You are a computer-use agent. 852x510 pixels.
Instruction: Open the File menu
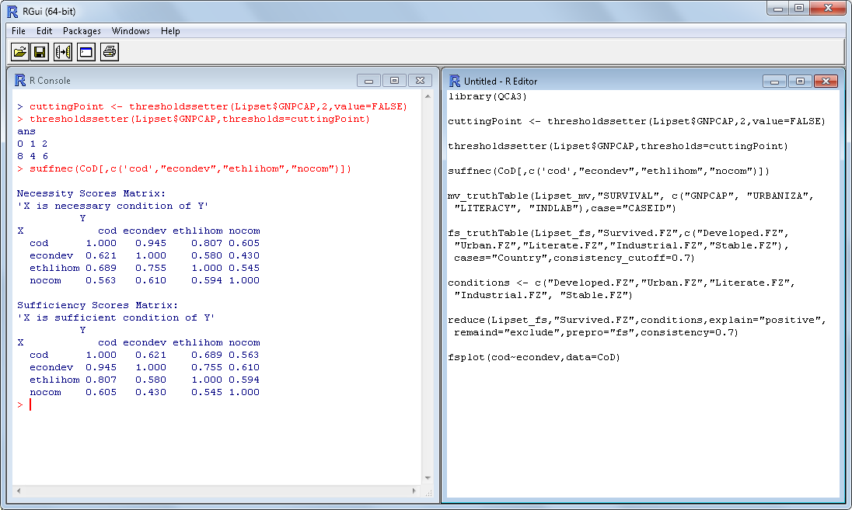[x=19, y=31]
